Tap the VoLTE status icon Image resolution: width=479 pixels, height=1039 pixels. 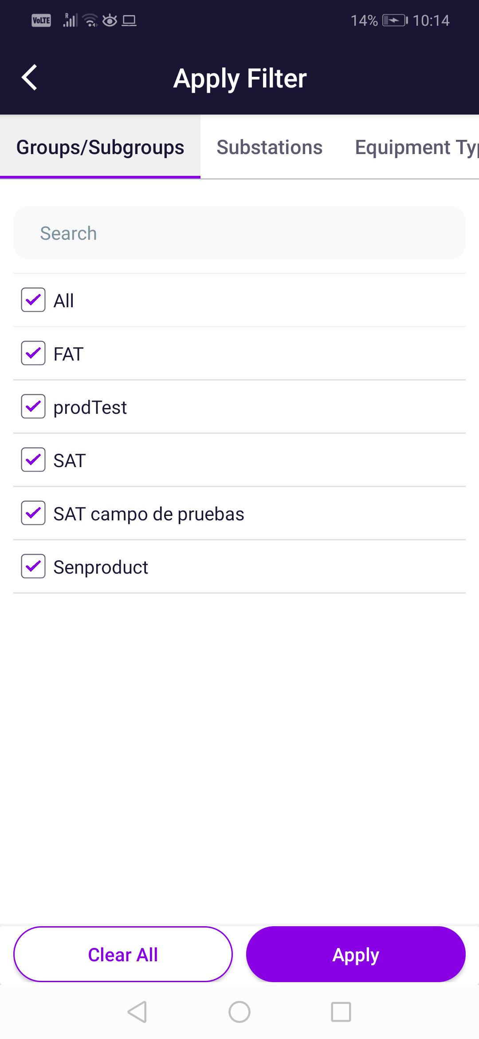click(41, 20)
